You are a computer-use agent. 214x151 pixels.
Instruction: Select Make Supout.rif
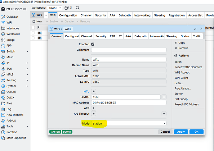14,138
